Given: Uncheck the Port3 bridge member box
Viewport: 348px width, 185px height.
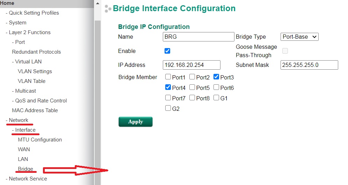Looking at the screenshot, I should [x=216, y=77].
